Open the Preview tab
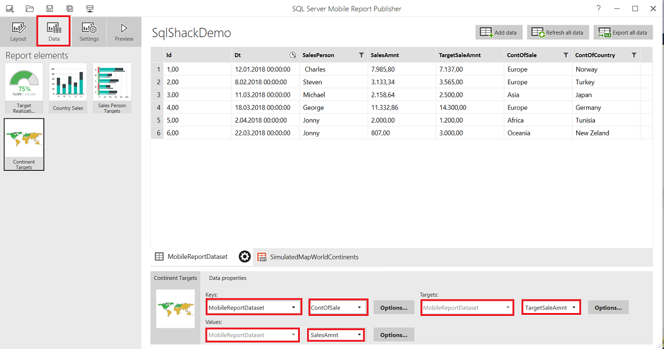Viewport: 664px width, 349px height. (x=124, y=31)
